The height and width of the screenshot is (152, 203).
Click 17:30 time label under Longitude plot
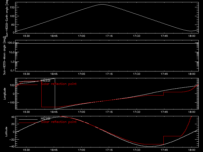[137, 112]
